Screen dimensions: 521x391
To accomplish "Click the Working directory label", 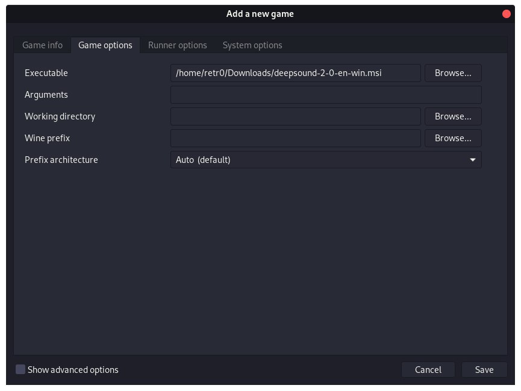I will click(60, 116).
